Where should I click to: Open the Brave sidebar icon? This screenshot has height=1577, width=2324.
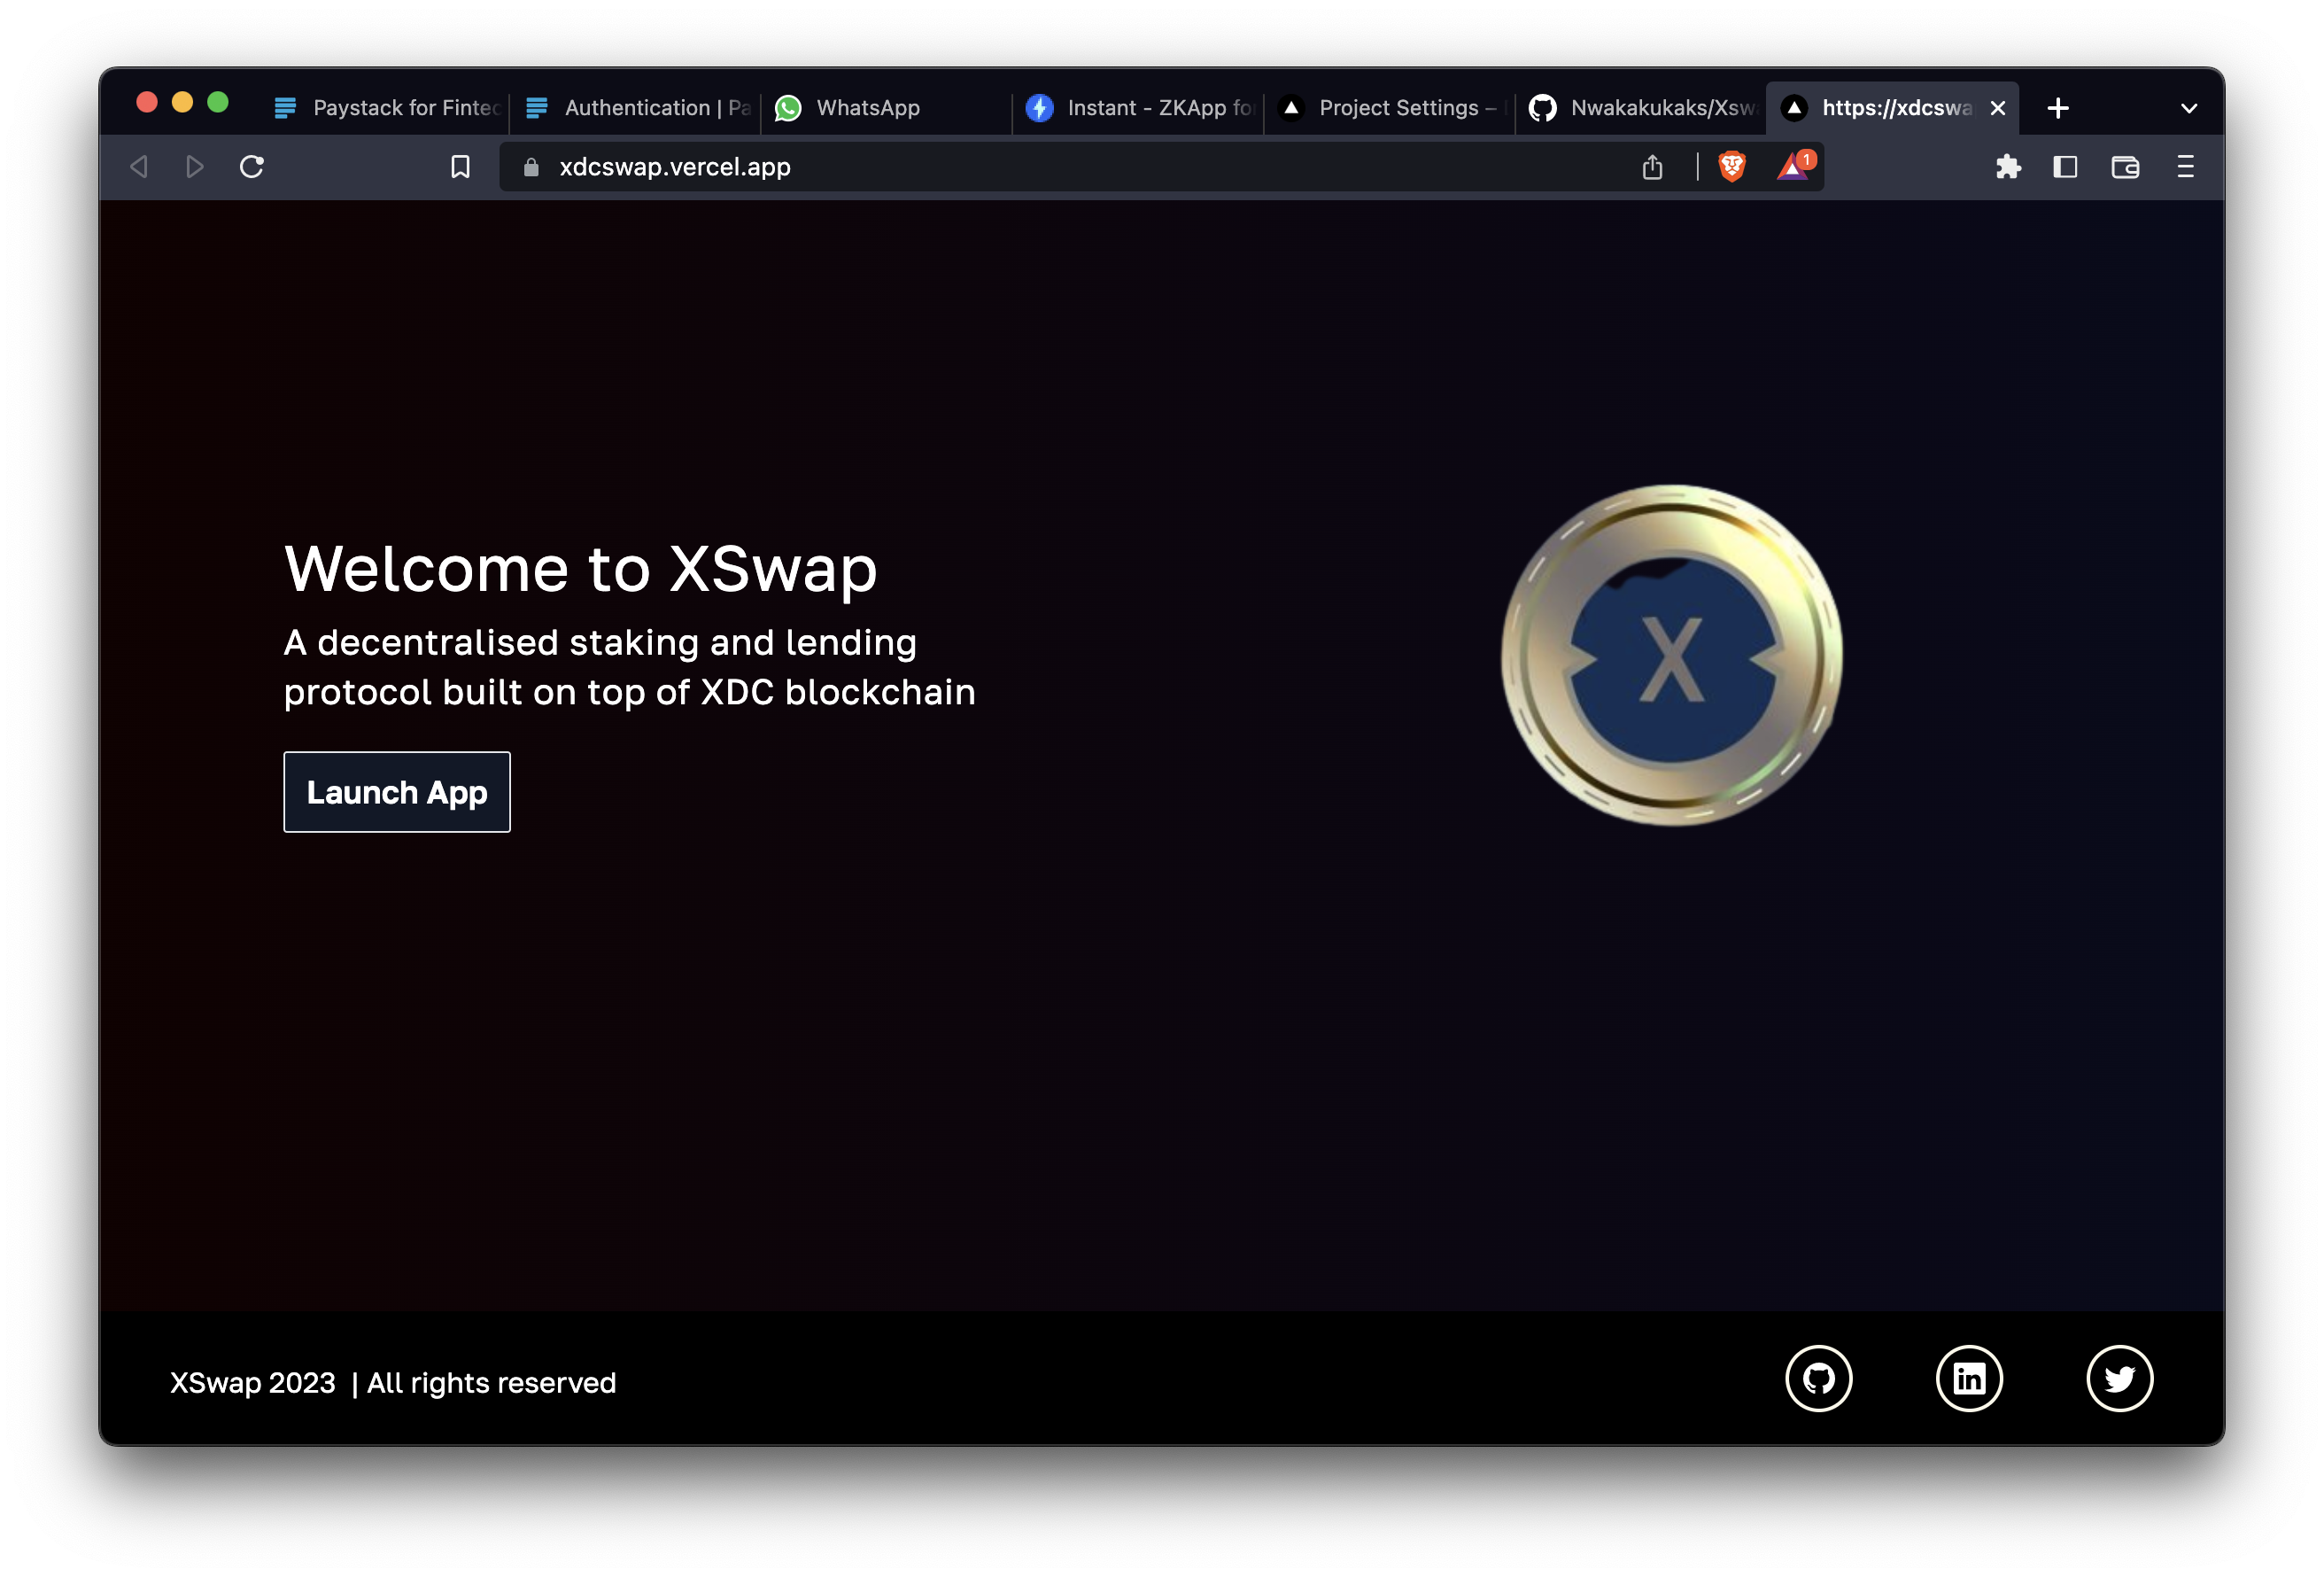(2066, 167)
